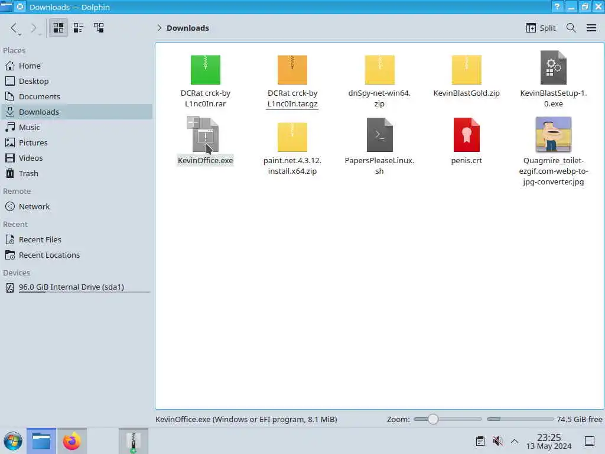605x454 pixels.
Task: Open Videos in Places
Action: coord(77,158)
